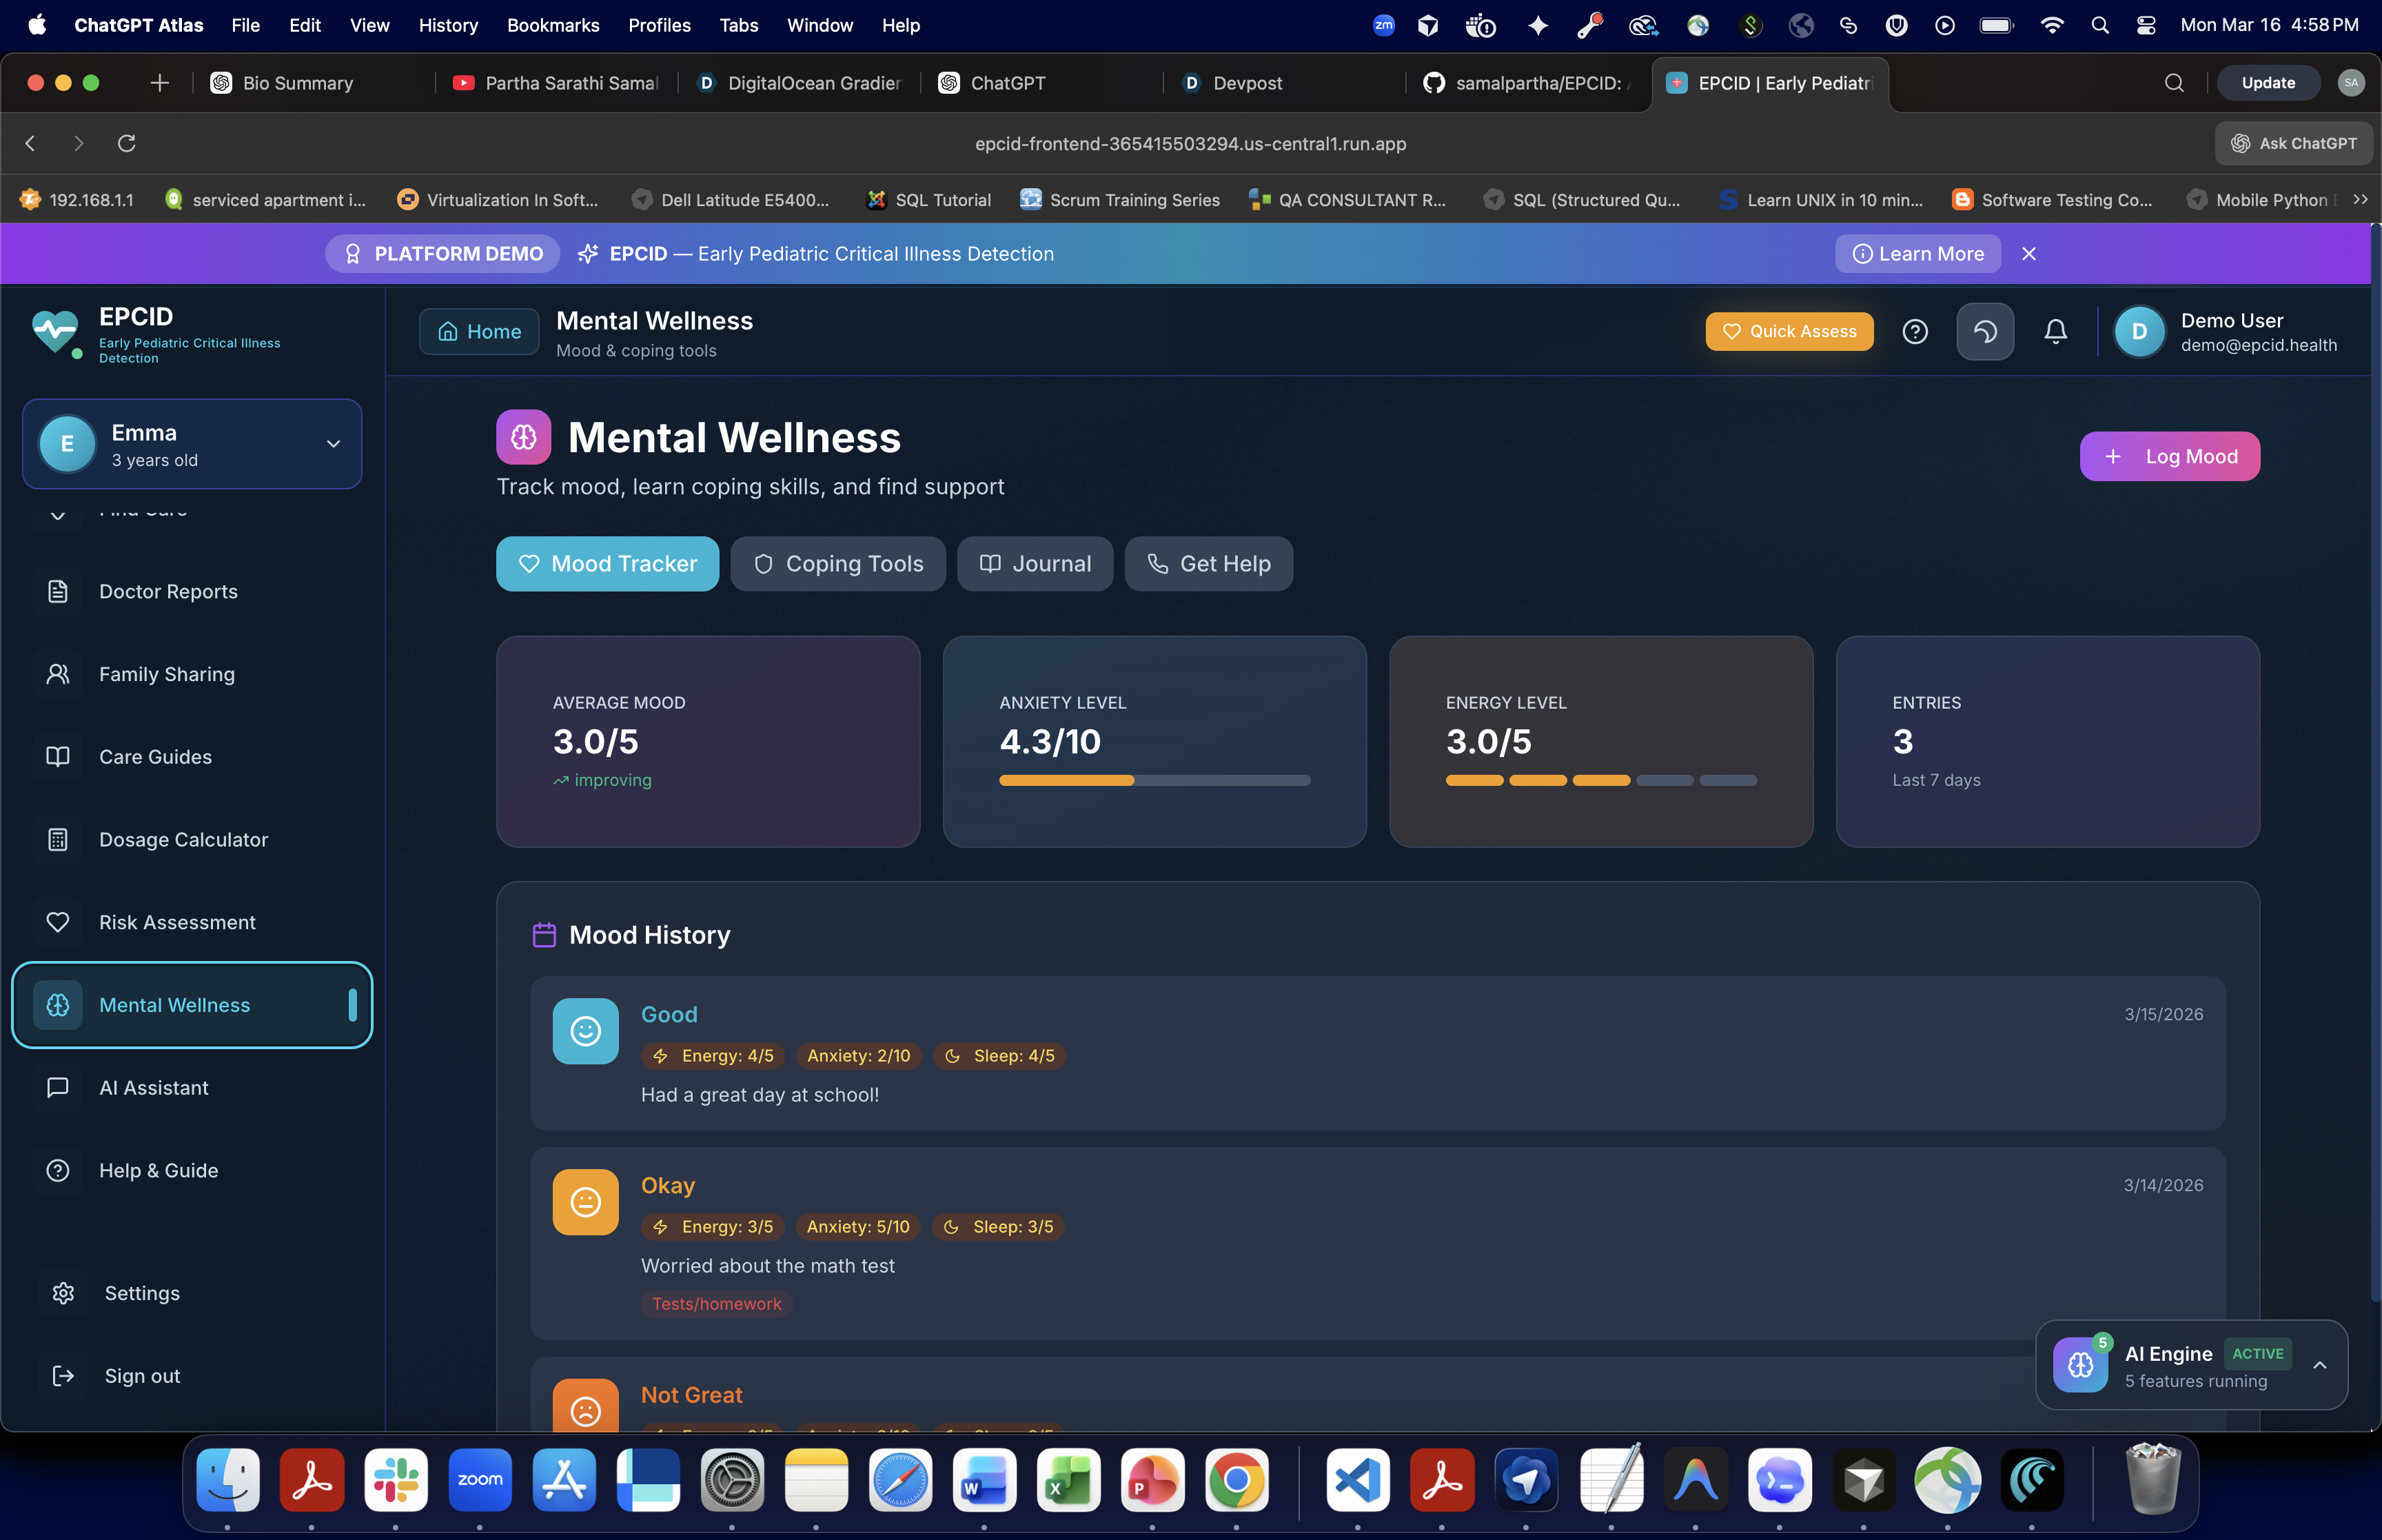Expand the AI Engine panel chevron
This screenshot has height=1540, width=2382.
pyautogui.click(x=2319, y=1365)
